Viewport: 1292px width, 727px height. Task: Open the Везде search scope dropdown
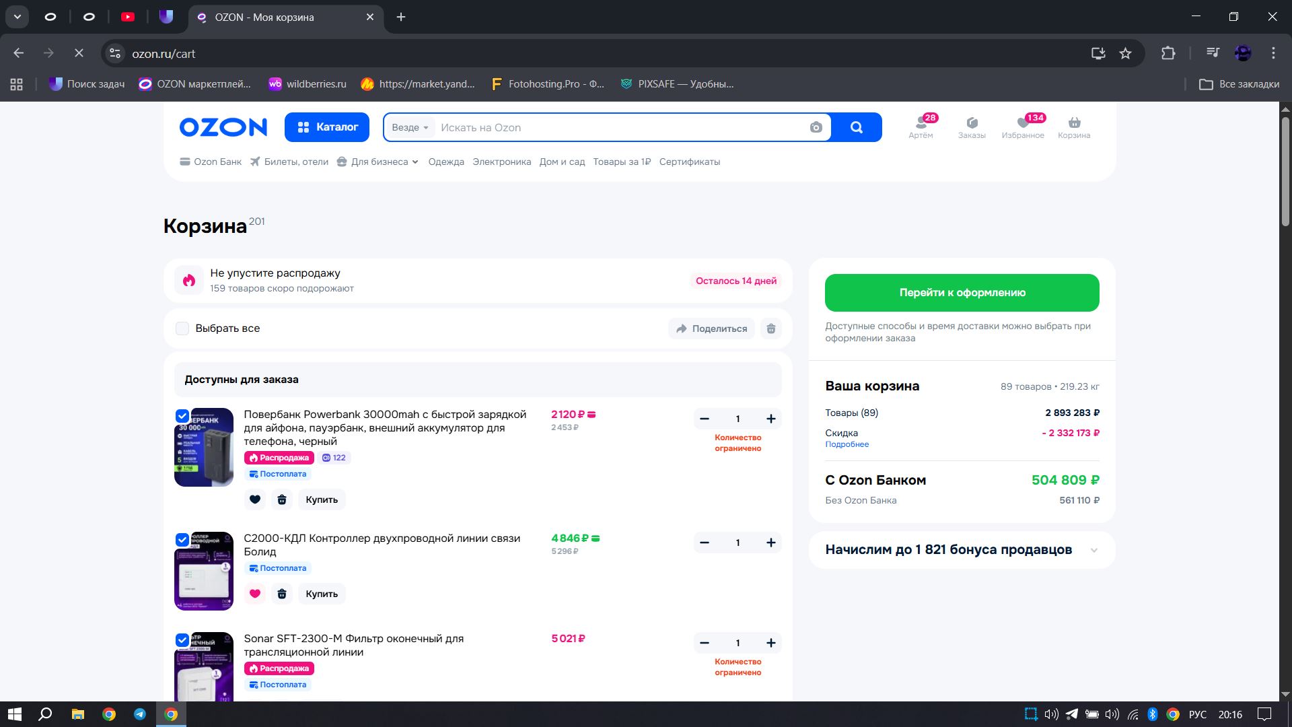point(410,127)
